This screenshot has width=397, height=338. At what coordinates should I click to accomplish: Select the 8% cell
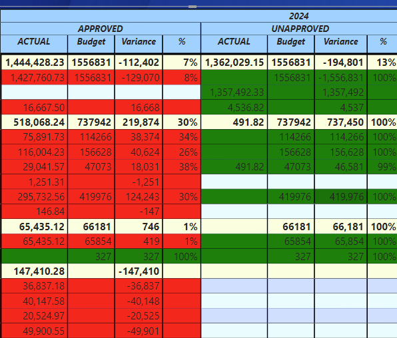[x=182, y=77]
